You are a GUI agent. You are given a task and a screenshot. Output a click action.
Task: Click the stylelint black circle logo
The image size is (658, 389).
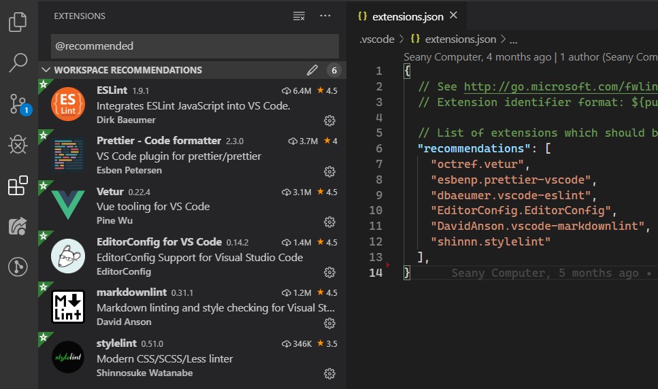(x=68, y=357)
